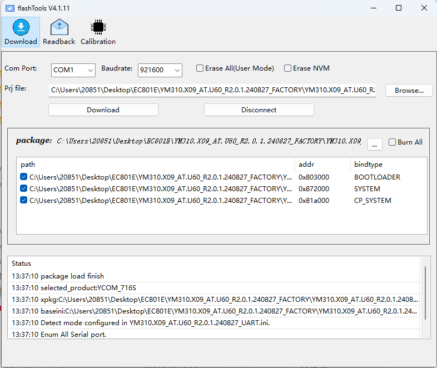Viewport: 437px width, 368px height.
Task: Select the BOOTLOADER bindtype cell
Action: [377, 177]
